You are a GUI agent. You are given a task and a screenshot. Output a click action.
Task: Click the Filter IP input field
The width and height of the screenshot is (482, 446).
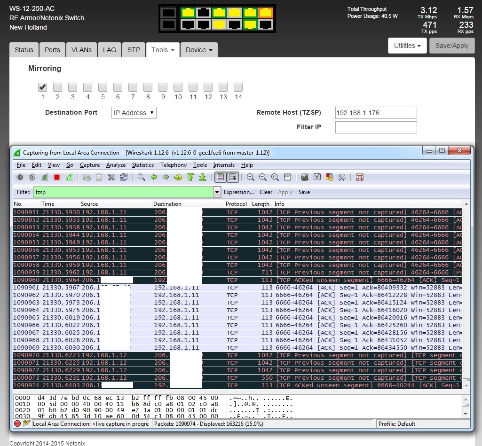point(376,127)
